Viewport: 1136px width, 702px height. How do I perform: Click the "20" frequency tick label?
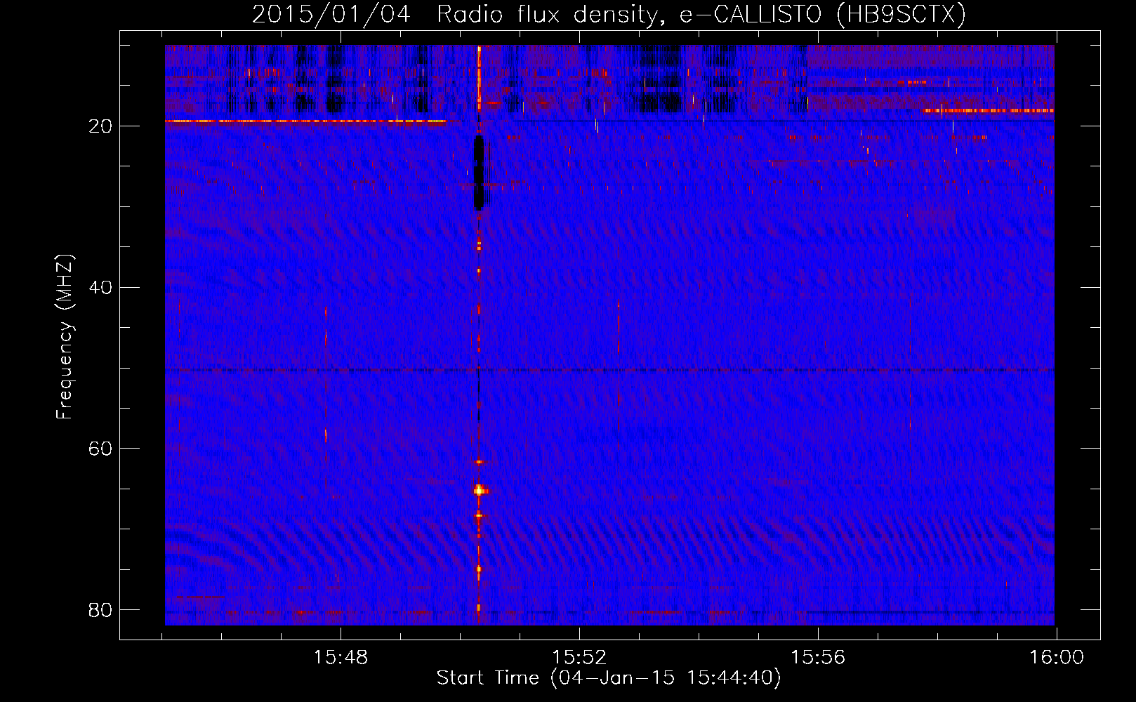pyautogui.click(x=100, y=126)
